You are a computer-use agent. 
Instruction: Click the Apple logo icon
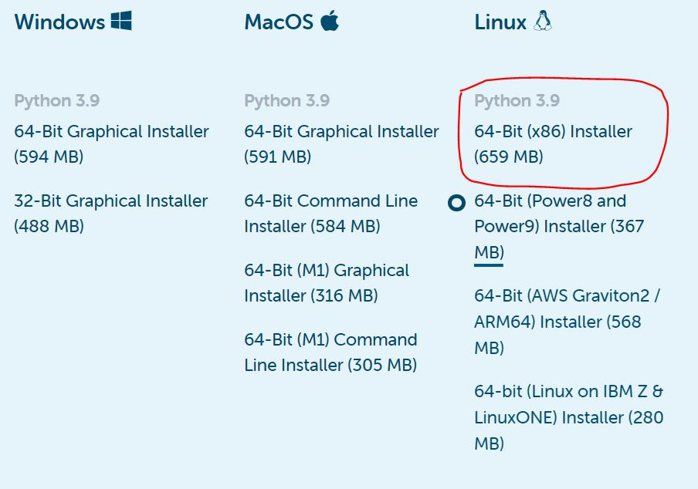[330, 21]
